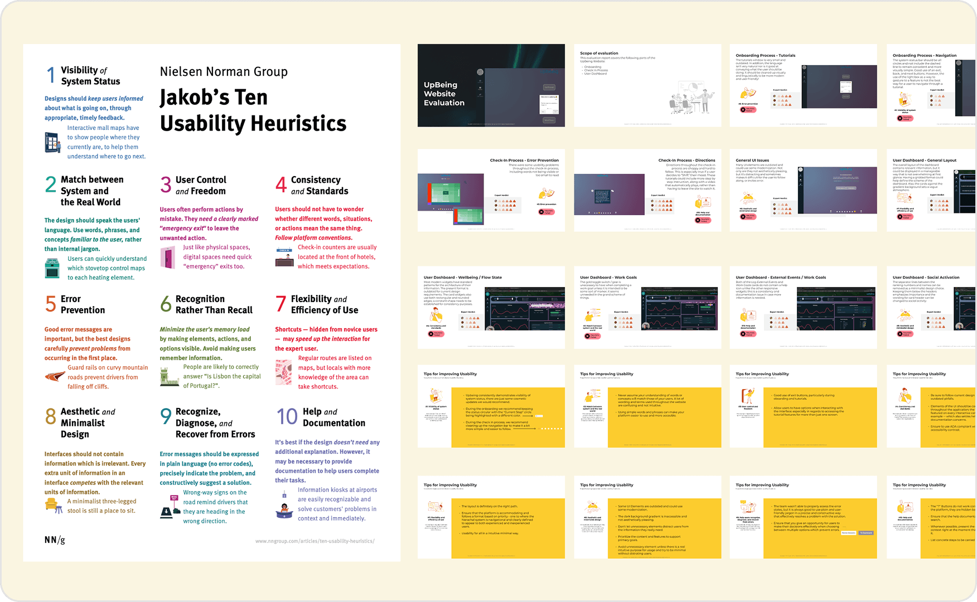Click the yellow three-legged stool icon
This screenshot has width=977, height=602.
54,506
